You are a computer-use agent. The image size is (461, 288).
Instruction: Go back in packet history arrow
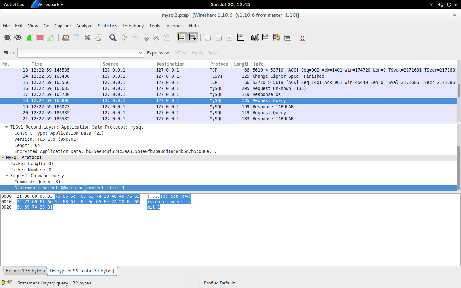click(124, 37)
